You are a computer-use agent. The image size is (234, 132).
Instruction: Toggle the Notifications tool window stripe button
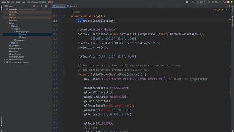[x=233, y=21]
